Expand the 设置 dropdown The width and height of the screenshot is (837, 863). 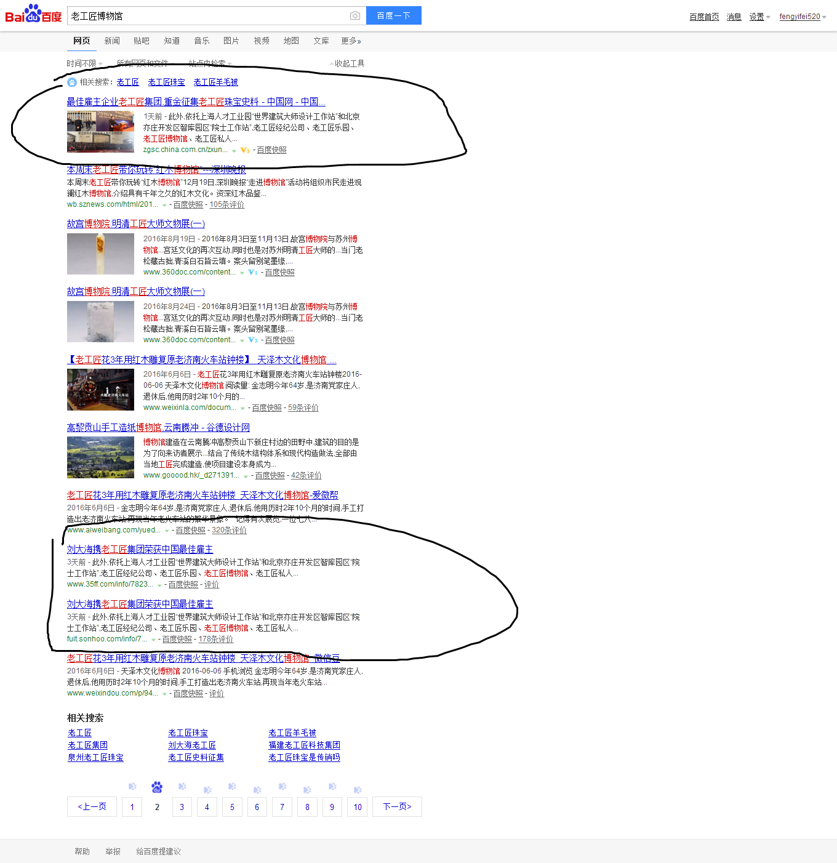tap(759, 17)
